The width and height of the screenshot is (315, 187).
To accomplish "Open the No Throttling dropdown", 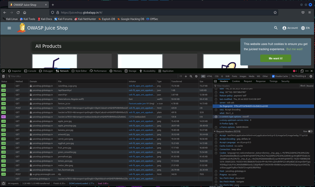I will [x=299, y=76].
